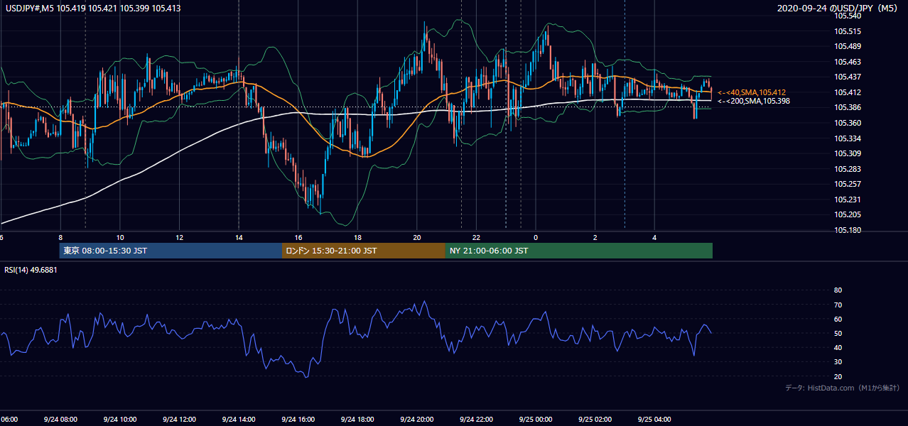Click the 9/24 08:00 date label
This screenshot has height=426, width=908.
click(x=60, y=420)
